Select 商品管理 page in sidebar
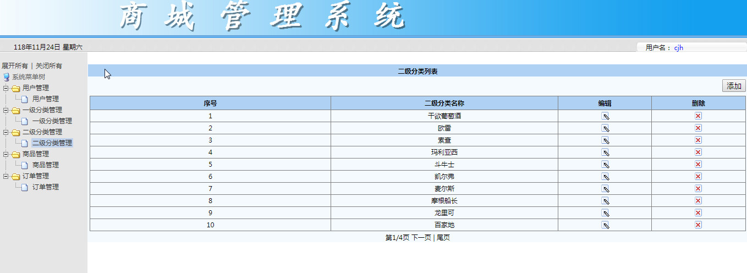 coord(45,165)
